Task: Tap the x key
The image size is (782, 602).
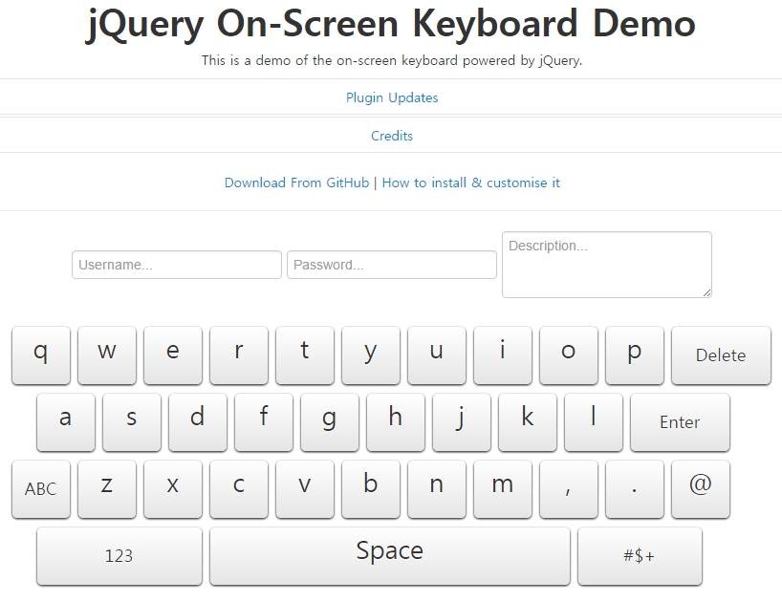Action: 173,489
